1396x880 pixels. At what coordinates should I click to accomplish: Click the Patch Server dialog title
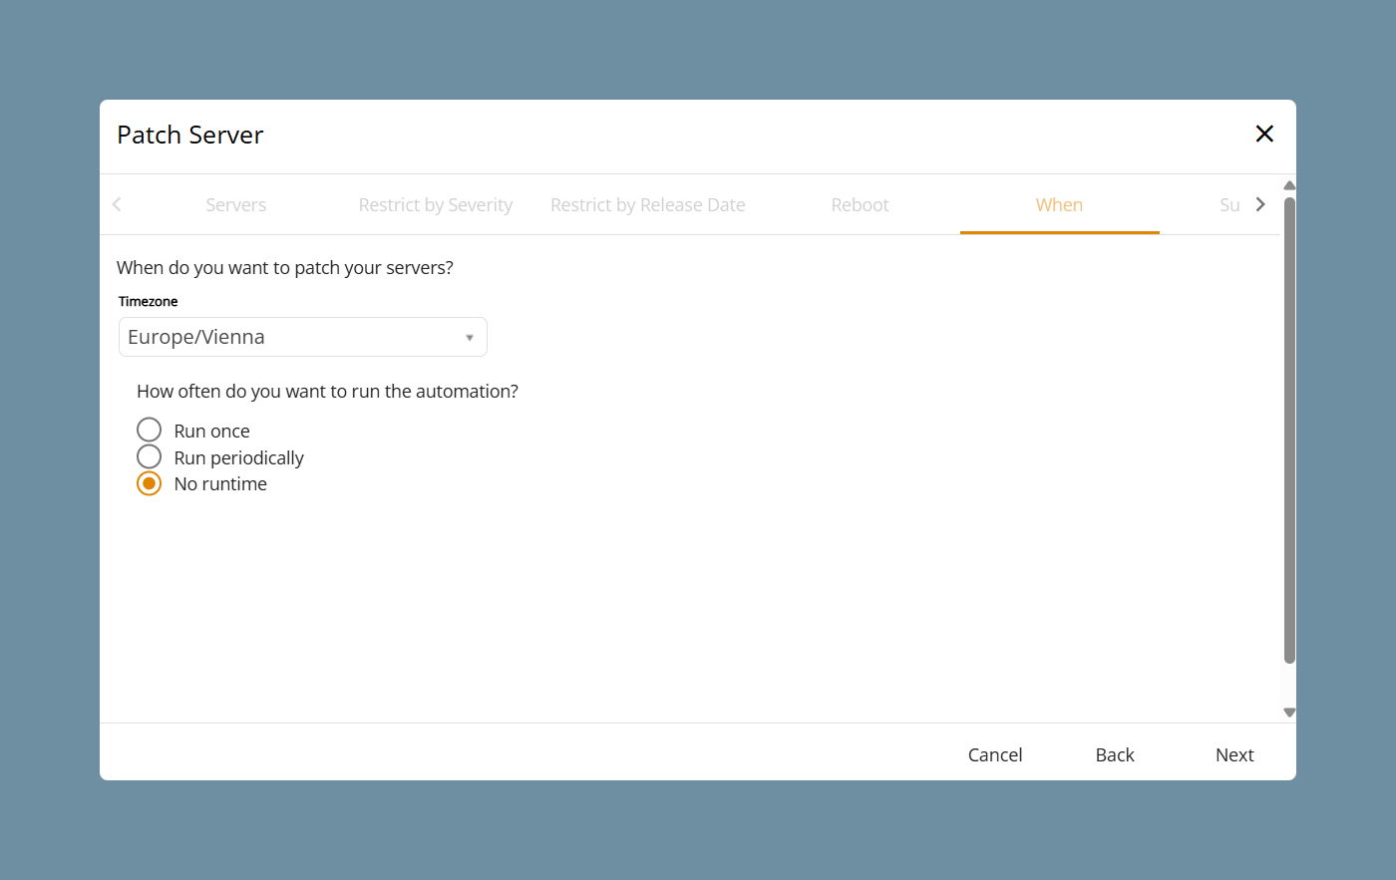pos(190,135)
